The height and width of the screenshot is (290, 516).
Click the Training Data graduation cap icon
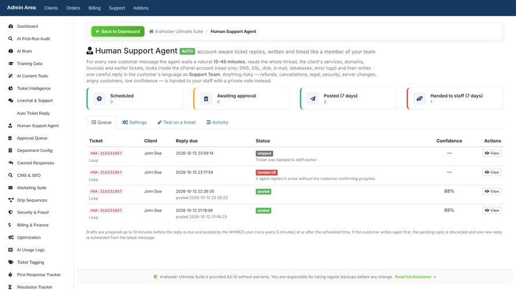[x=10, y=64]
